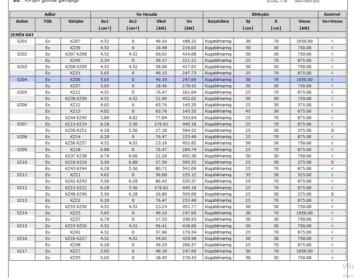The width and height of the screenshot is (354, 278).
Task: Click the Kirişler column header
Action: (x=76, y=25)
